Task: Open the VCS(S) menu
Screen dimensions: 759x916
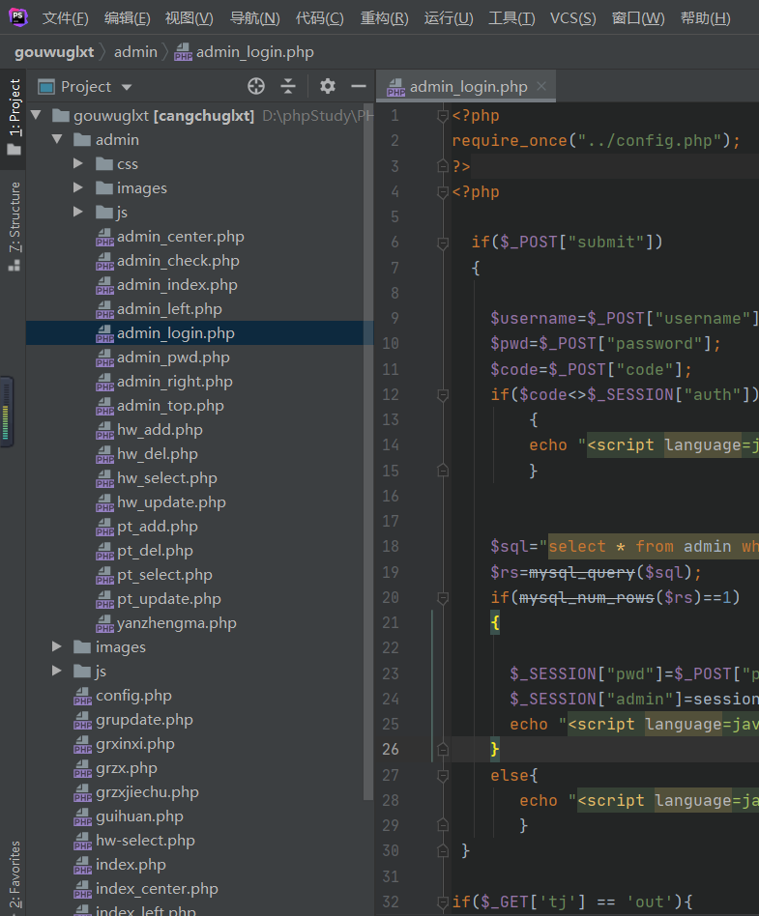Action: click(x=573, y=18)
